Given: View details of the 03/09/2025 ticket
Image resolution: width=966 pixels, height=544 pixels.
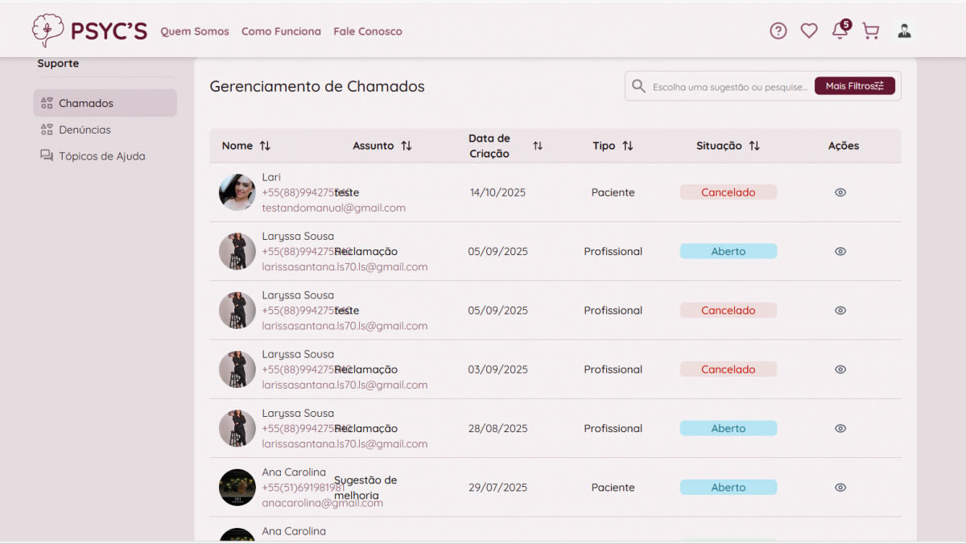Looking at the screenshot, I should tap(840, 369).
